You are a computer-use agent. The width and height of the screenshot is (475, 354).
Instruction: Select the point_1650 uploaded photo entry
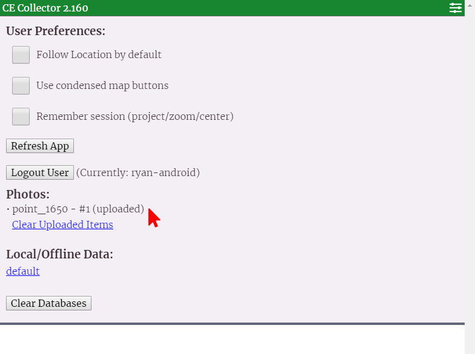point(78,209)
